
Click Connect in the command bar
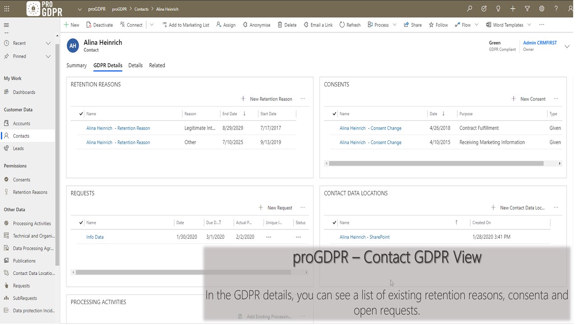(x=131, y=25)
